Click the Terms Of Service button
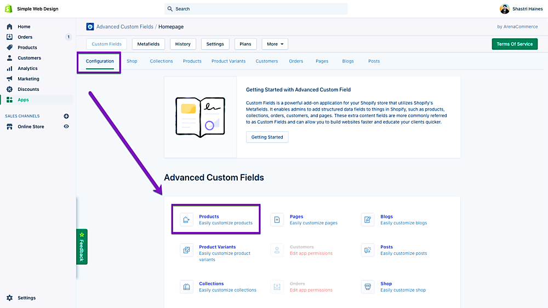This screenshot has width=548, height=308. click(515, 44)
